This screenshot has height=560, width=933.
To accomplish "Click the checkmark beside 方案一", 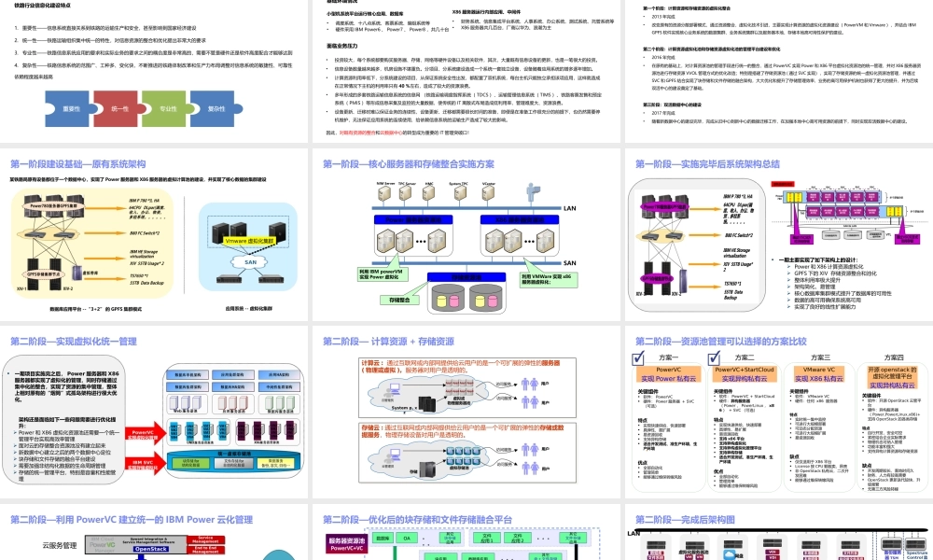I will (638, 357).
